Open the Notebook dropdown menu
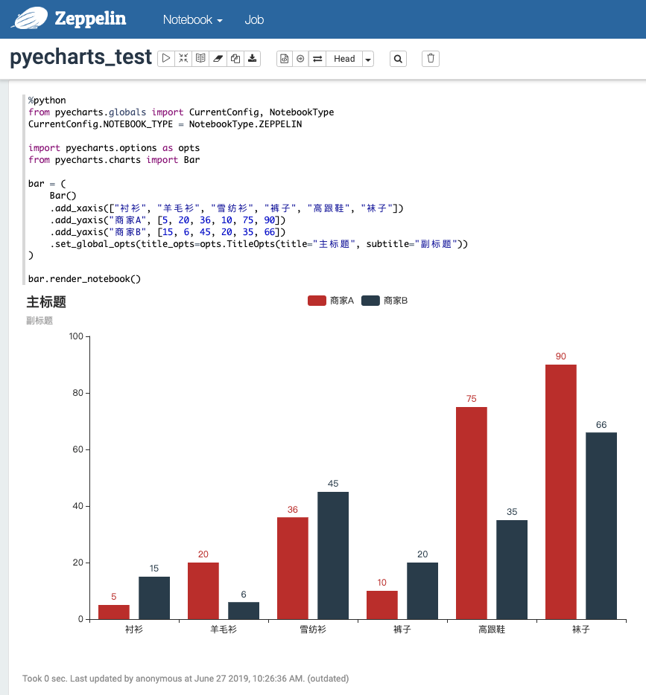 [191, 20]
